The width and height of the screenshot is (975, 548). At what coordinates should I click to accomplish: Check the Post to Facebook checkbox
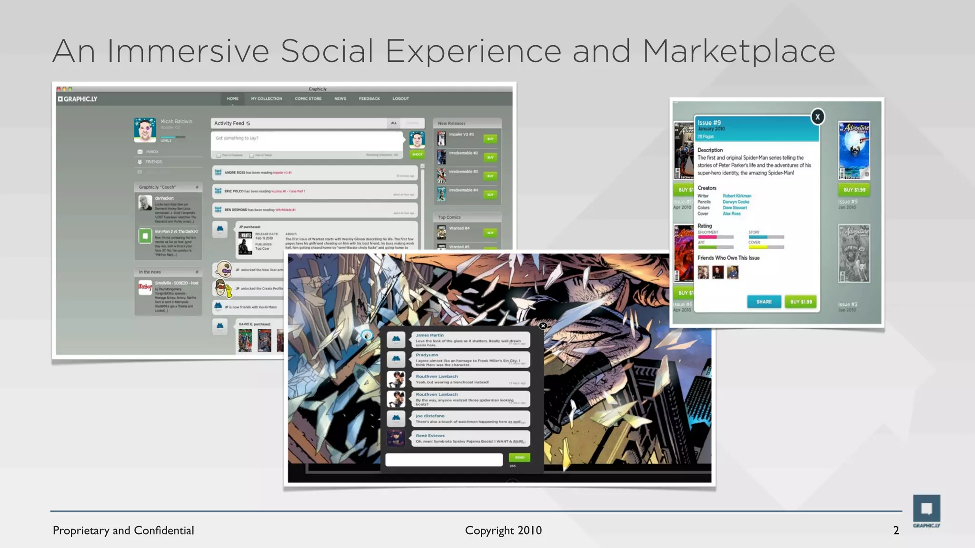click(219, 155)
